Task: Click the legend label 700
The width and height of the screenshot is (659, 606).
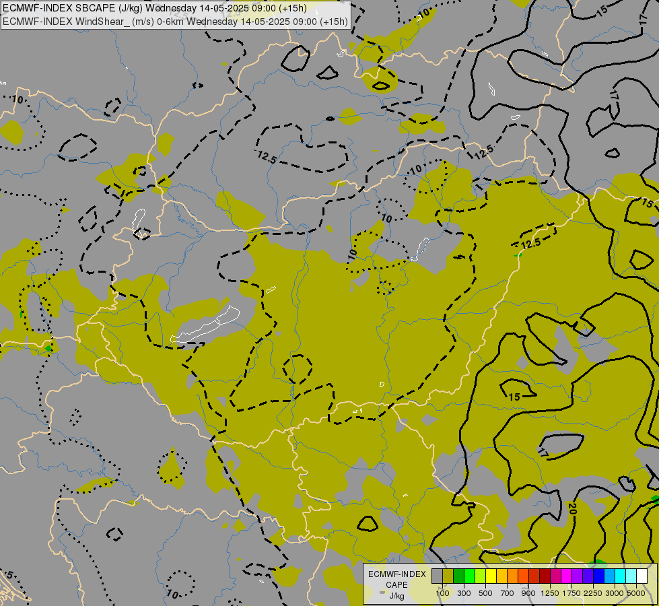Action: tap(508, 593)
